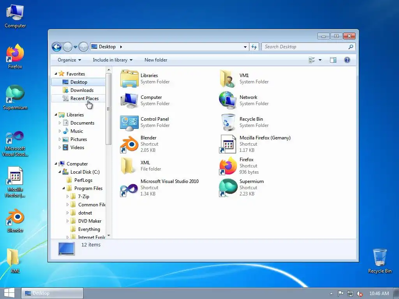The height and width of the screenshot is (299, 399).
Task: Select Firefox icon on the desktop
Action: [x=15, y=56]
